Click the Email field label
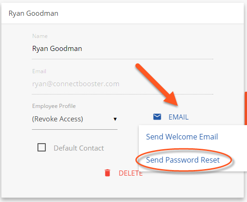247x202 pixels. point(39,71)
